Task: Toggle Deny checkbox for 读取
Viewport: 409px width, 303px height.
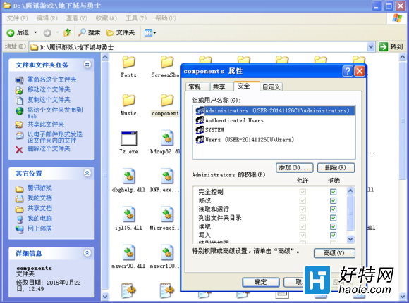Action: click(333, 226)
